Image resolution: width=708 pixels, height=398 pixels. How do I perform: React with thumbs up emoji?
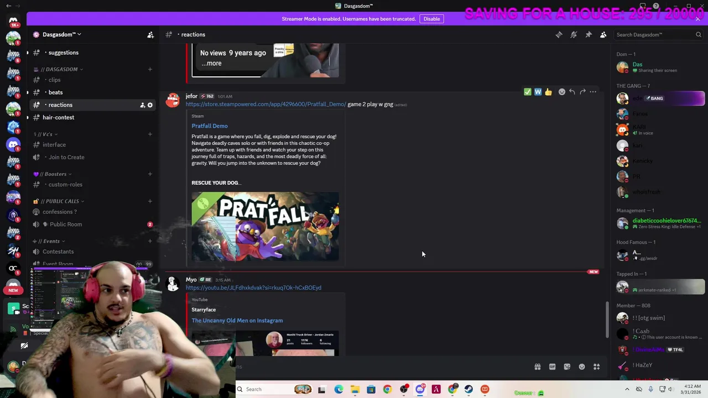(548, 92)
